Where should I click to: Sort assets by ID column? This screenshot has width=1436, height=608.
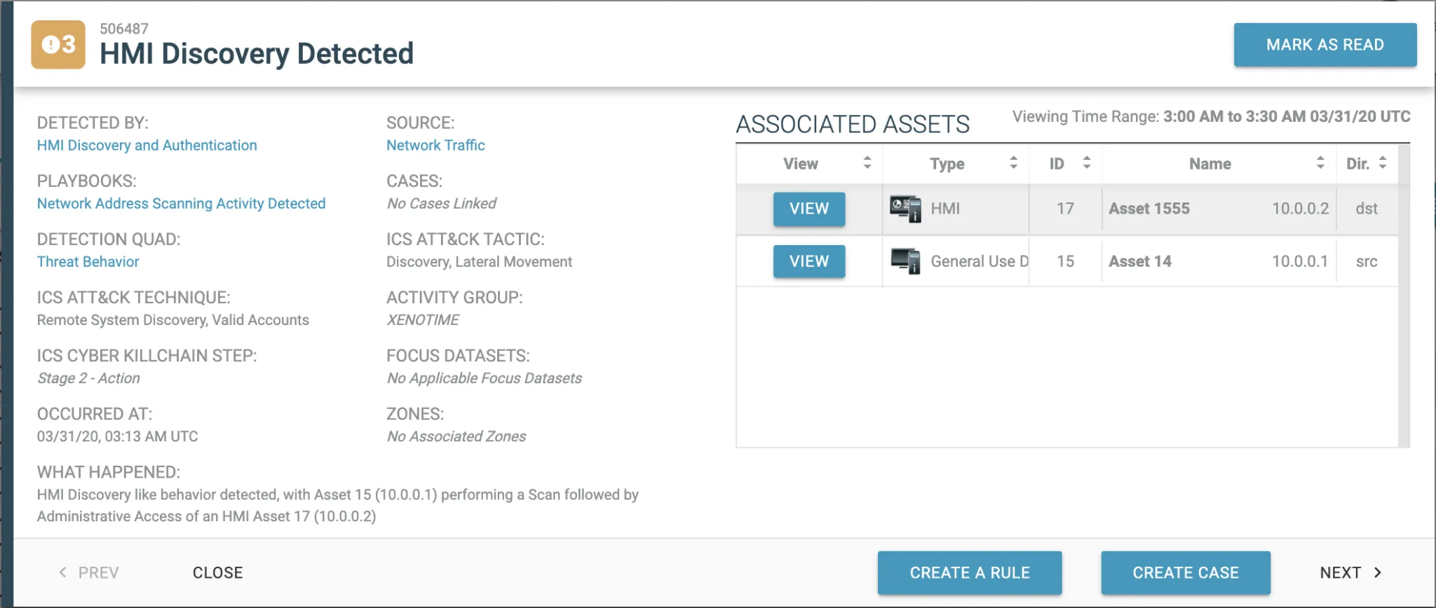[x=1086, y=163]
